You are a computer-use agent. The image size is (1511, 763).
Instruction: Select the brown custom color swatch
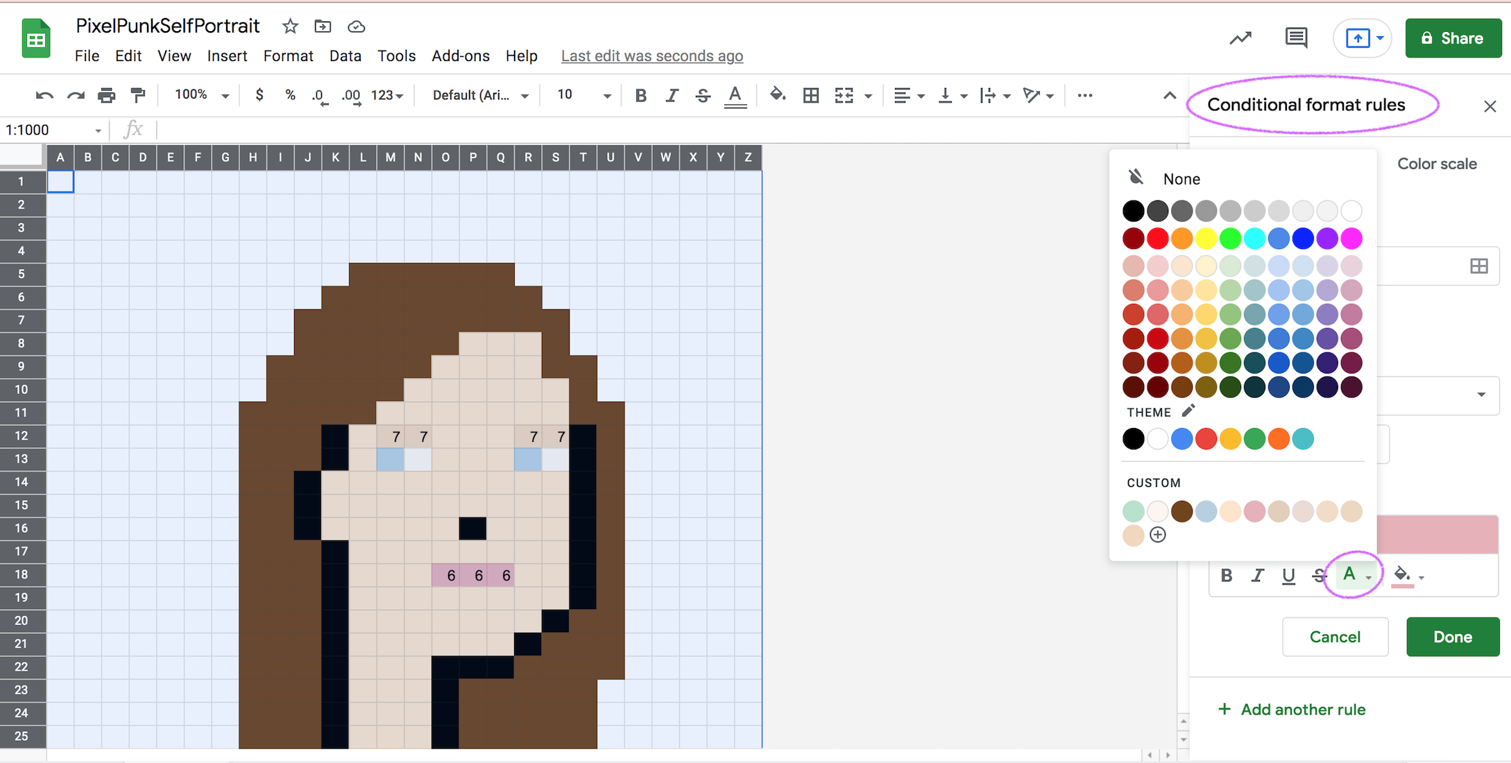[1181, 511]
